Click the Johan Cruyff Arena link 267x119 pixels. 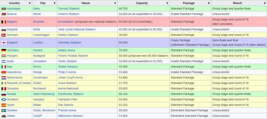[70, 78]
